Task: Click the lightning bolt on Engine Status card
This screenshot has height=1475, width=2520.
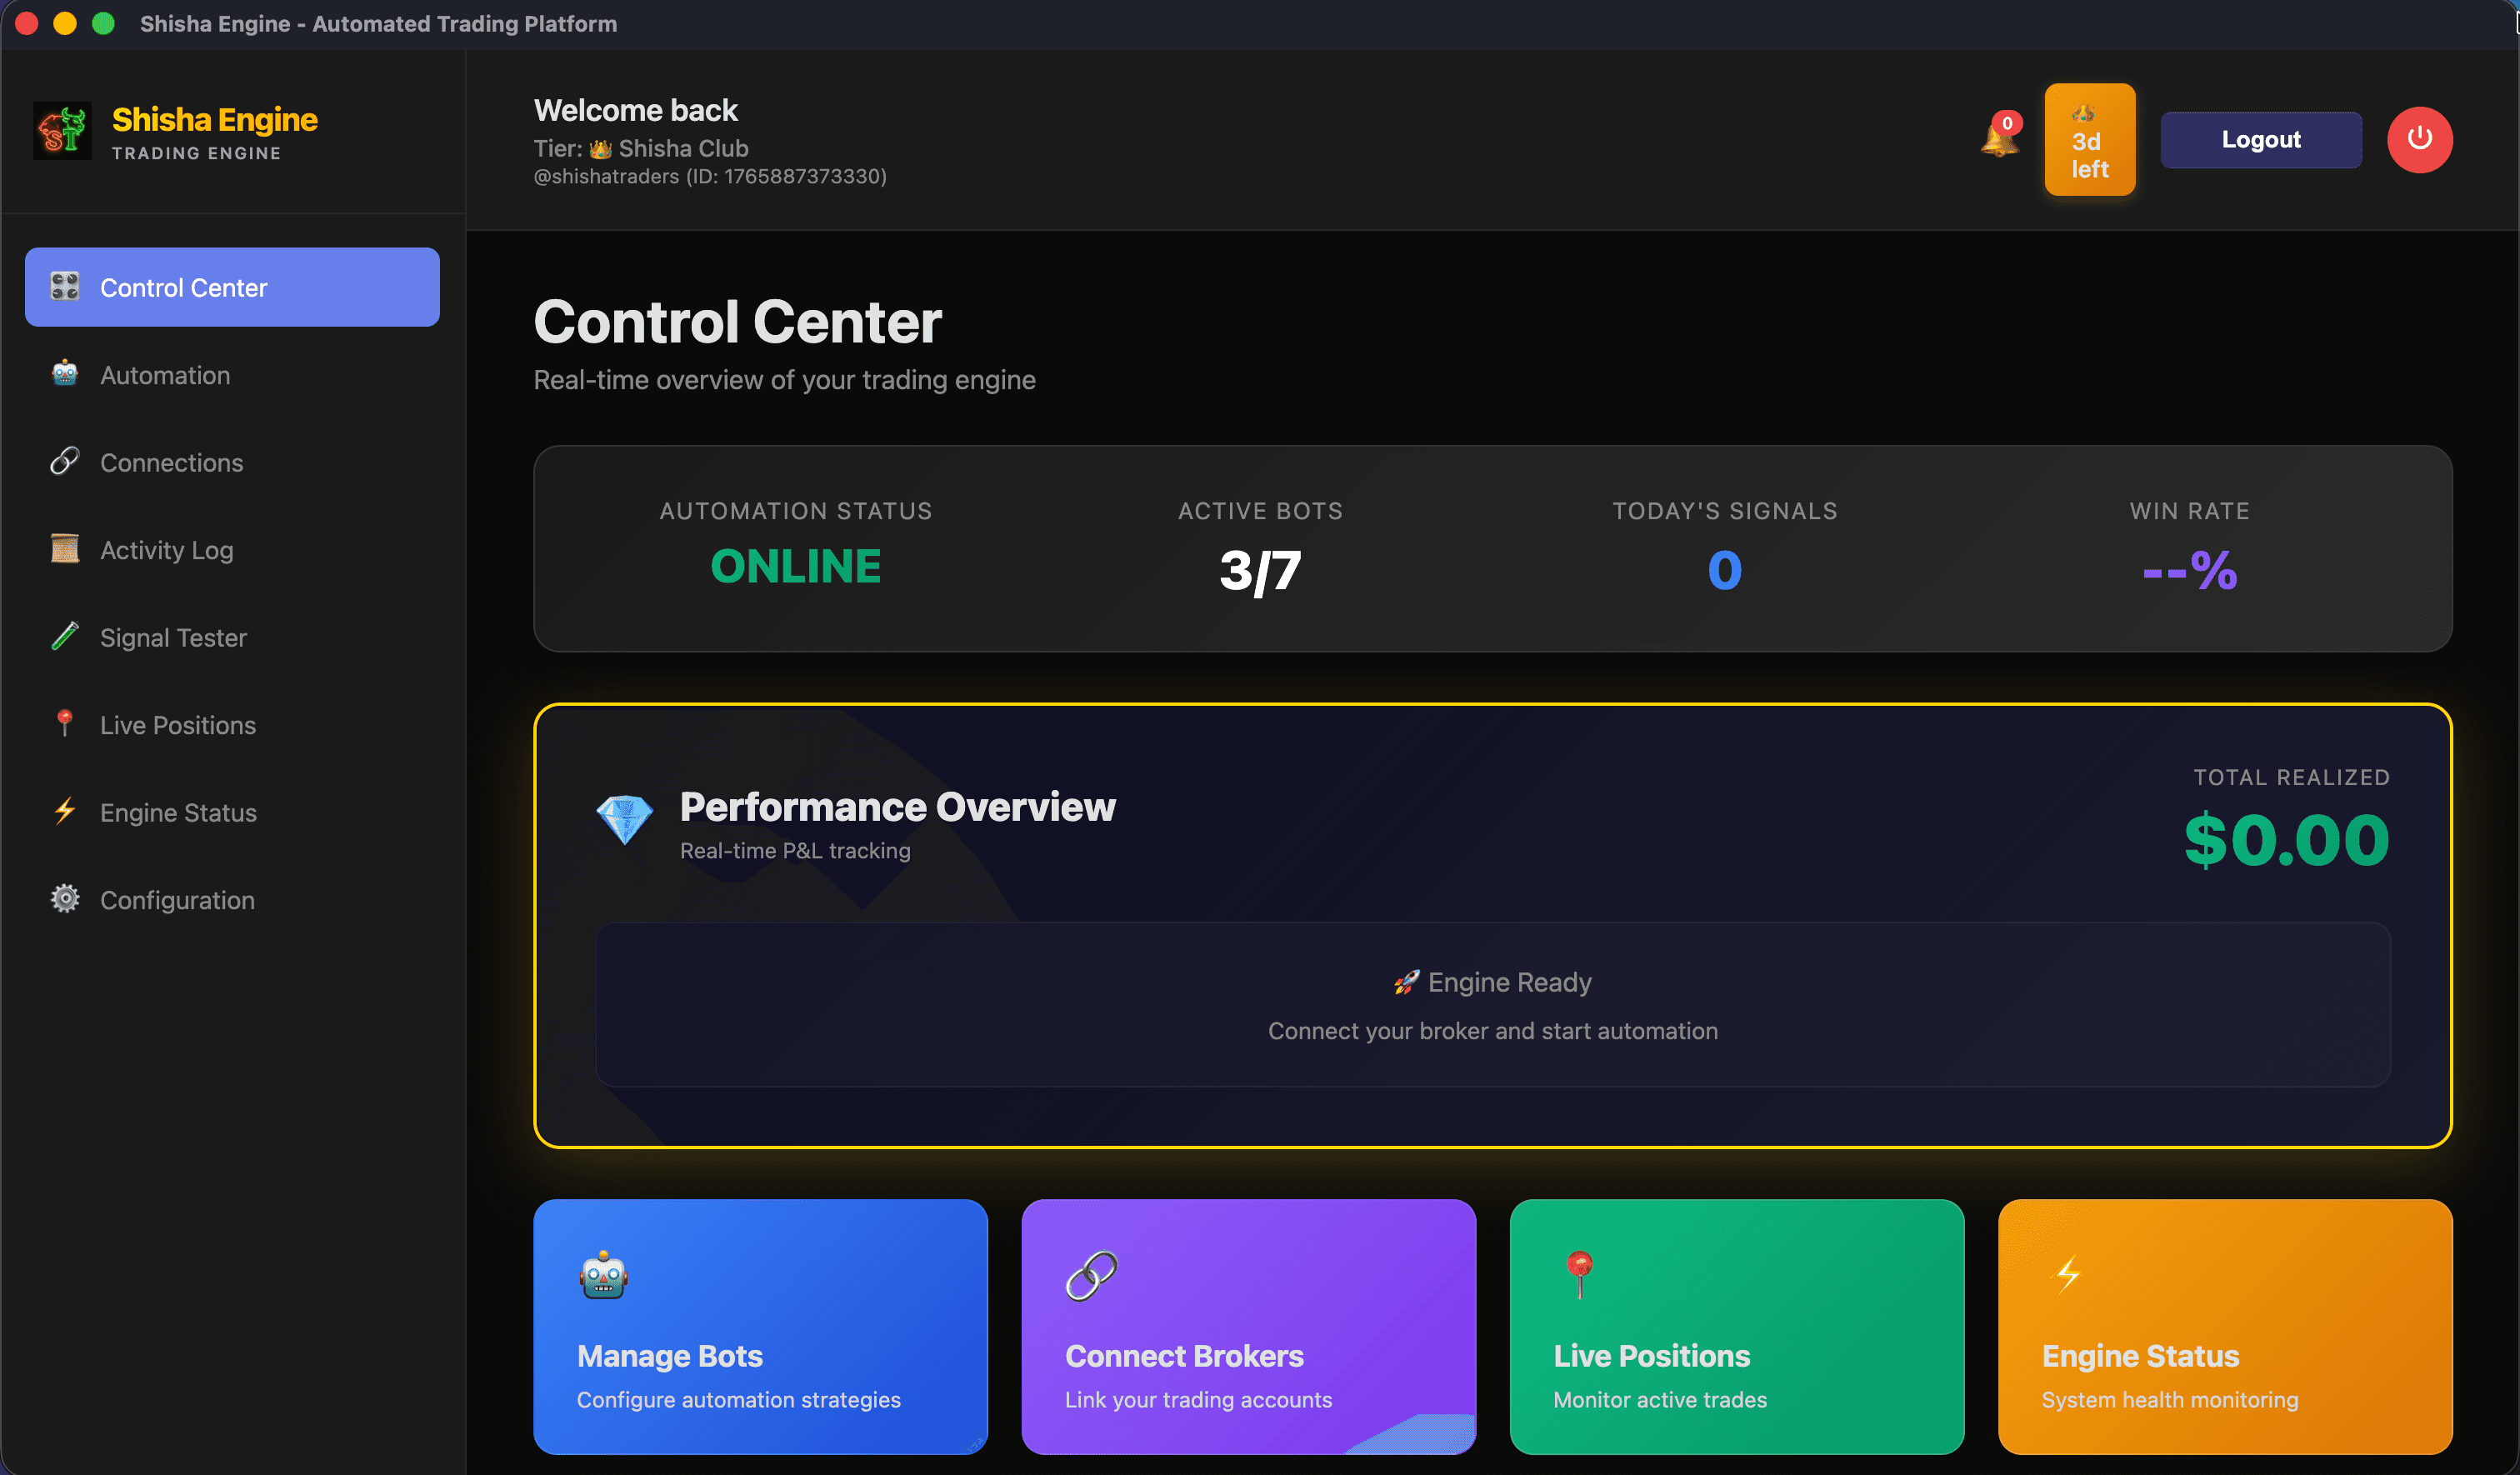Action: (2067, 1275)
